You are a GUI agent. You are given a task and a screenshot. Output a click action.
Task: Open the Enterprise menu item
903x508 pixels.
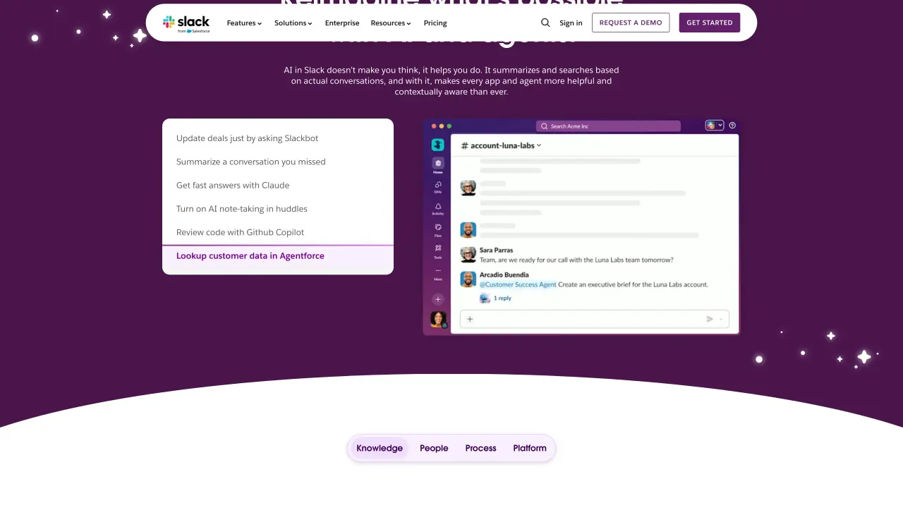pos(342,23)
